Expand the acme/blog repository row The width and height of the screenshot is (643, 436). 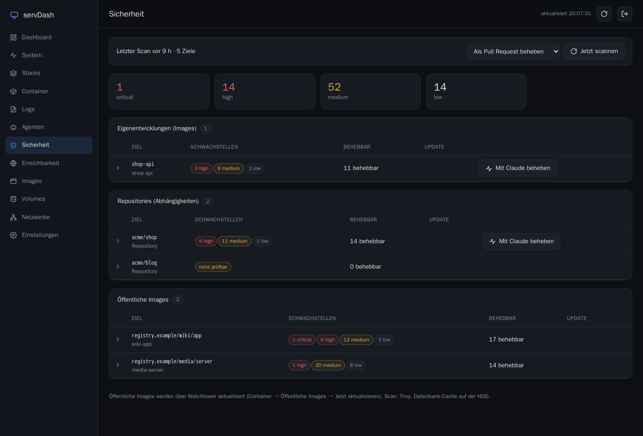(118, 267)
